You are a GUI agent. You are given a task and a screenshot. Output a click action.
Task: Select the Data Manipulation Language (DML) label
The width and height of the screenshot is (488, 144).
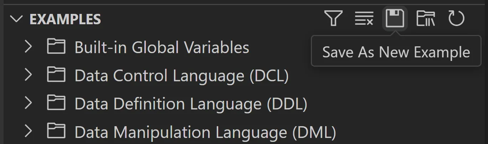205,132
